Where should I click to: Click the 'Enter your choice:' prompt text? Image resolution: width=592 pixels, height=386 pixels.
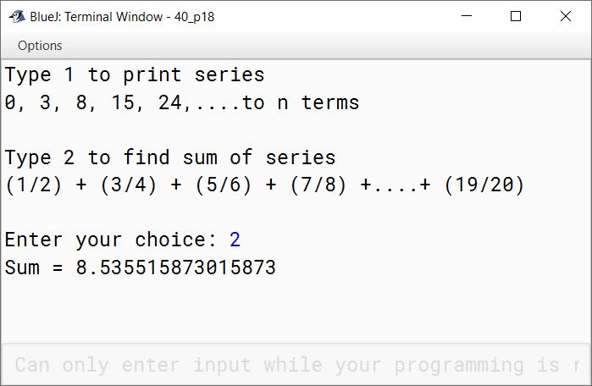click(x=111, y=240)
